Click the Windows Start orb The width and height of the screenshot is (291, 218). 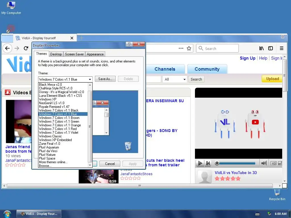tap(7, 214)
